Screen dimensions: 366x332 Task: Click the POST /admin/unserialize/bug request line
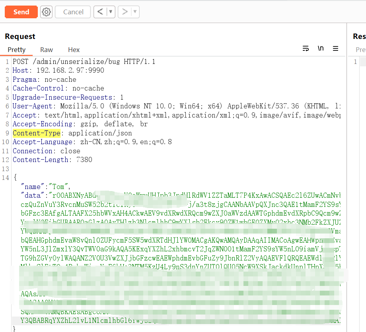click(x=84, y=62)
